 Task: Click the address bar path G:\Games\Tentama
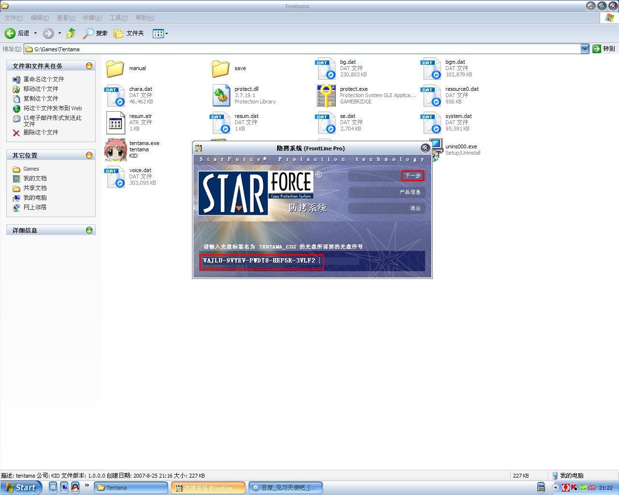tap(57, 49)
